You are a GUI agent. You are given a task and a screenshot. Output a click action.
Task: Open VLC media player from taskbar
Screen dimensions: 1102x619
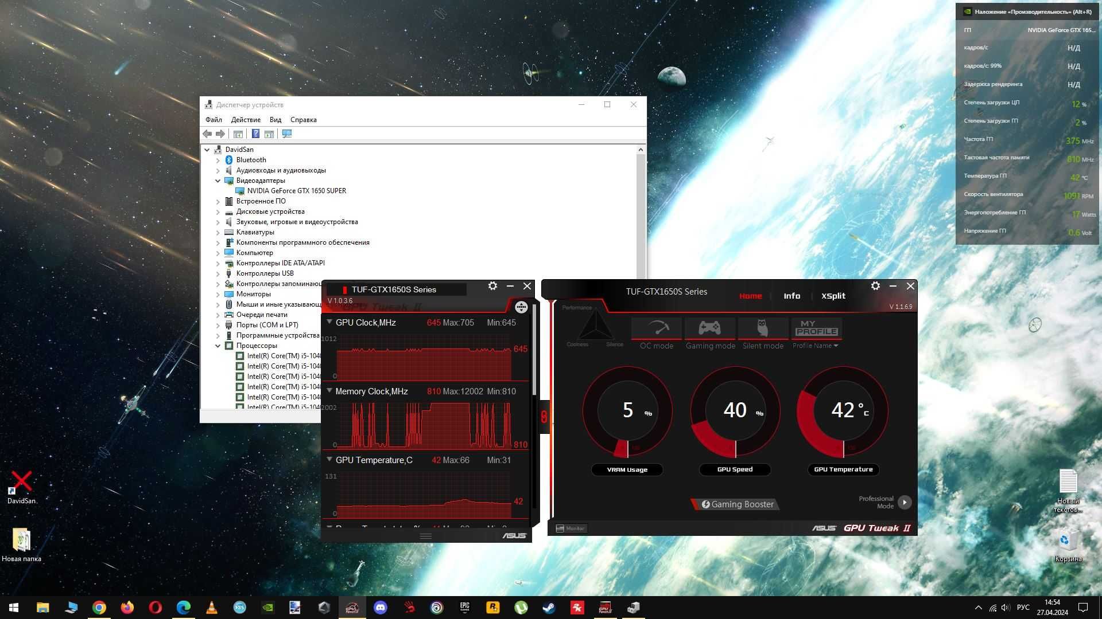[x=211, y=608]
